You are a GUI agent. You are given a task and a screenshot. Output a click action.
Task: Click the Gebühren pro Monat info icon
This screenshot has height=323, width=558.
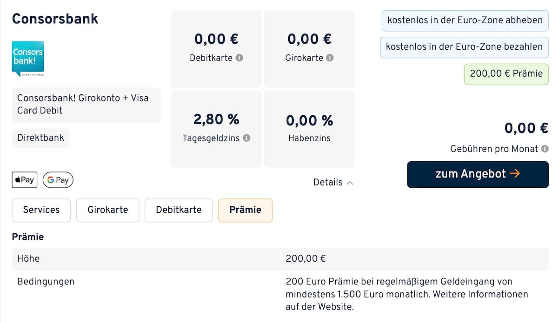[x=545, y=149]
